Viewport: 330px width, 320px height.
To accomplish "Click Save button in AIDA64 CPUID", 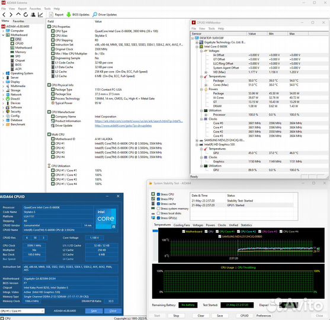I will point(94,311).
